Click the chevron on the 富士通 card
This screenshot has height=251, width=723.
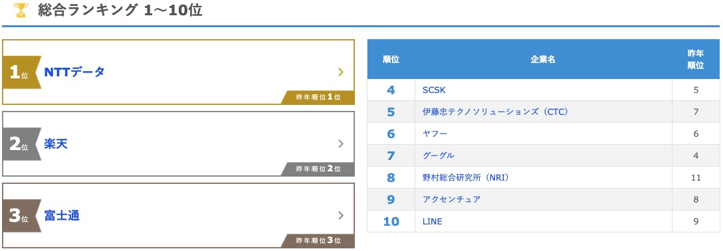tap(341, 216)
